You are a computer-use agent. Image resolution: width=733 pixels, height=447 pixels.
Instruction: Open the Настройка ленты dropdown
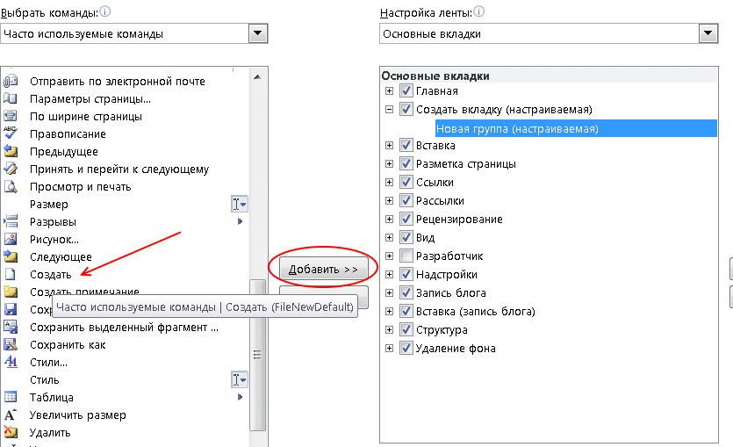[x=708, y=33]
